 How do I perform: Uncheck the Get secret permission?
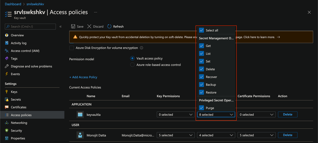point(201,46)
